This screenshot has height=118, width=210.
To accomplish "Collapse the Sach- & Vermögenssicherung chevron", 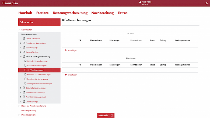I will [x=21, y=56].
